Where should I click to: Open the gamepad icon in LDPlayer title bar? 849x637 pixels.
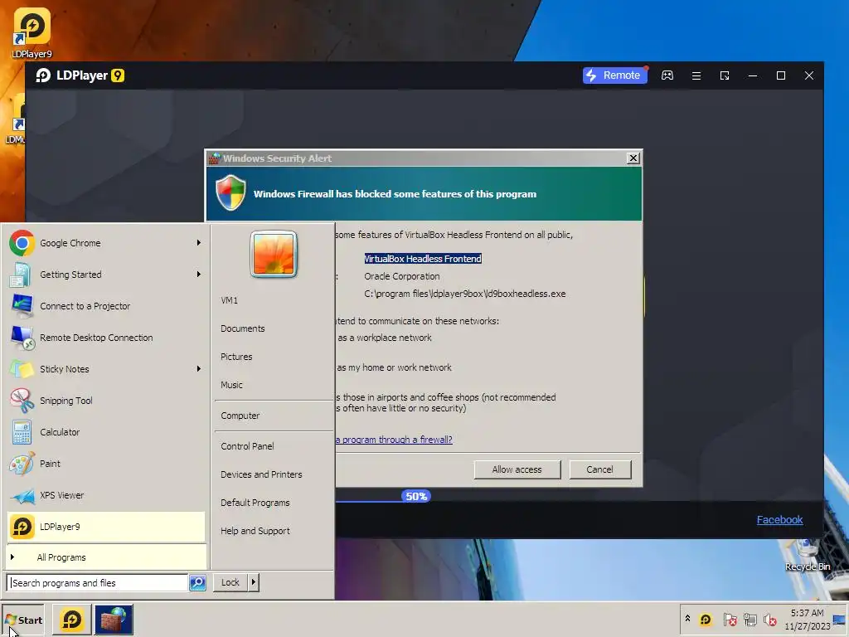click(x=667, y=75)
